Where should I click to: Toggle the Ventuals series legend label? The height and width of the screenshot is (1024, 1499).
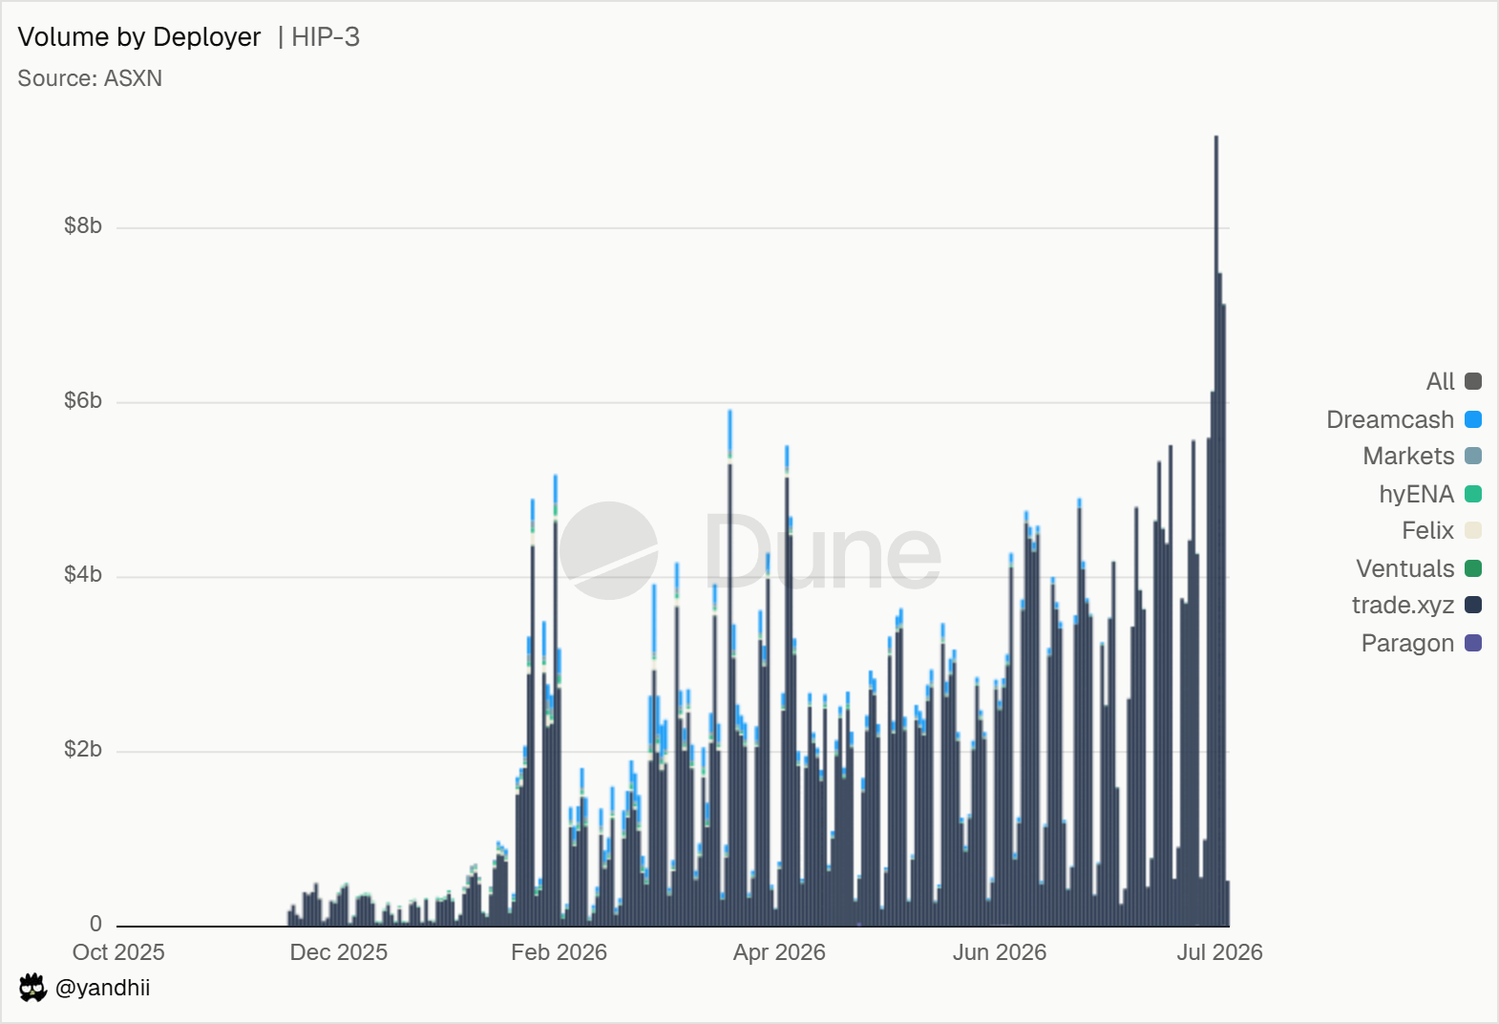1405,568
